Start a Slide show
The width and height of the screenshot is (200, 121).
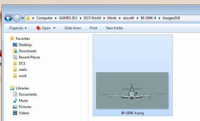tap(73, 28)
